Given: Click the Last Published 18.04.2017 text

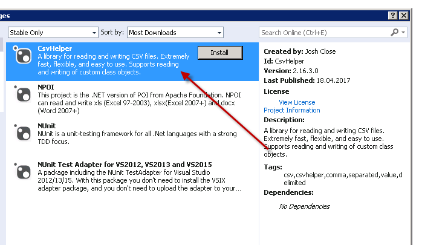Looking at the screenshot, I should point(307,80).
